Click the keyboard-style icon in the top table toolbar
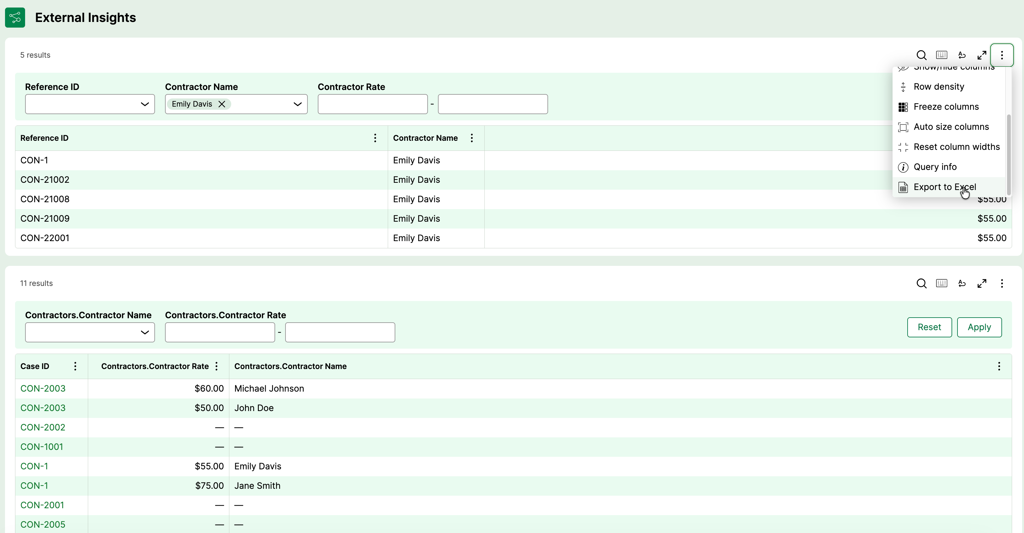 tap(941, 55)
